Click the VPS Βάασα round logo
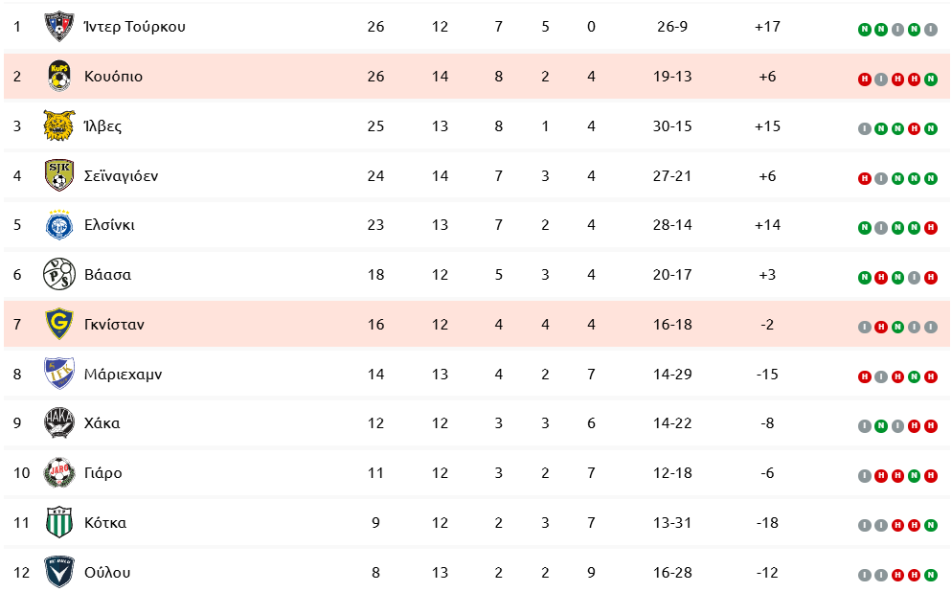The height and width of the screenshot is (592, 952). (x=59, y=274)
